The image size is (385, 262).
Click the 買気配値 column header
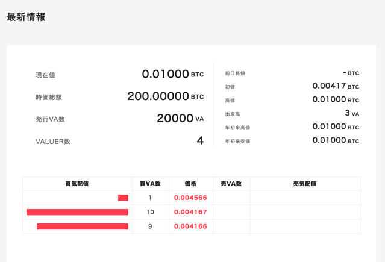[x=77, y=184]
